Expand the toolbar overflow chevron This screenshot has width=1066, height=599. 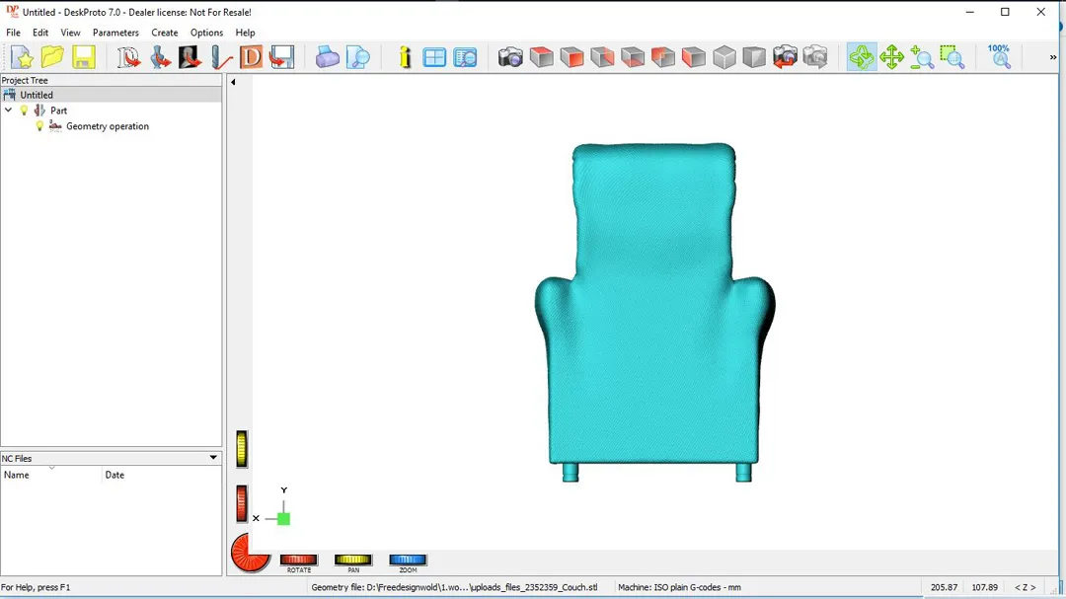(x=1053, y=57)
